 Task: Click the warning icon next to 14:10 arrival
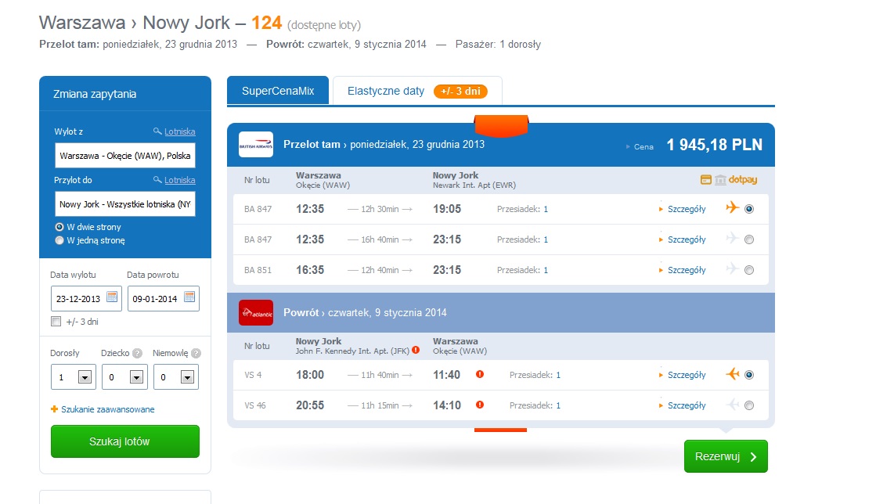pos(479,405)
